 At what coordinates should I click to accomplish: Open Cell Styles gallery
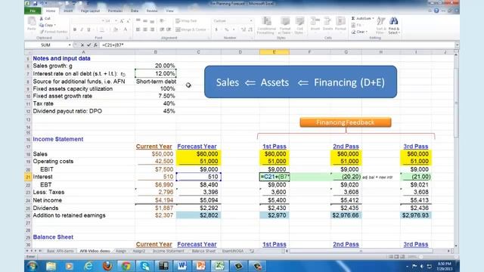[299, 25]
